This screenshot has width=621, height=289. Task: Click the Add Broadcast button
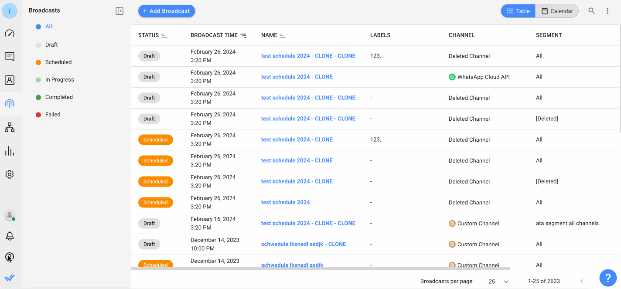[167, 11]
